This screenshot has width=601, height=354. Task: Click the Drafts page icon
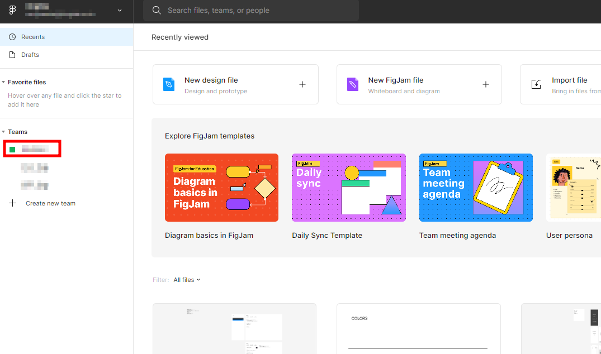coord(12,55)
